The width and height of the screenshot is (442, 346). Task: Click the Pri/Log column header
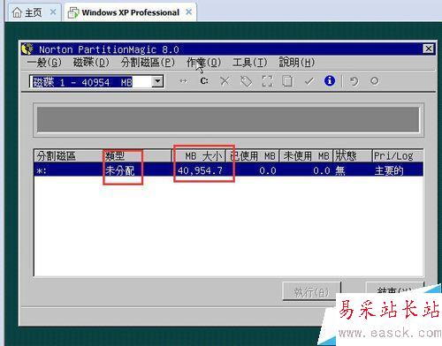point(398,155)
